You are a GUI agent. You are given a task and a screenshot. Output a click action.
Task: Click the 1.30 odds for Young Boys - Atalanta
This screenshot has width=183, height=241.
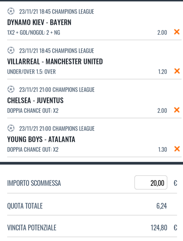163,149
